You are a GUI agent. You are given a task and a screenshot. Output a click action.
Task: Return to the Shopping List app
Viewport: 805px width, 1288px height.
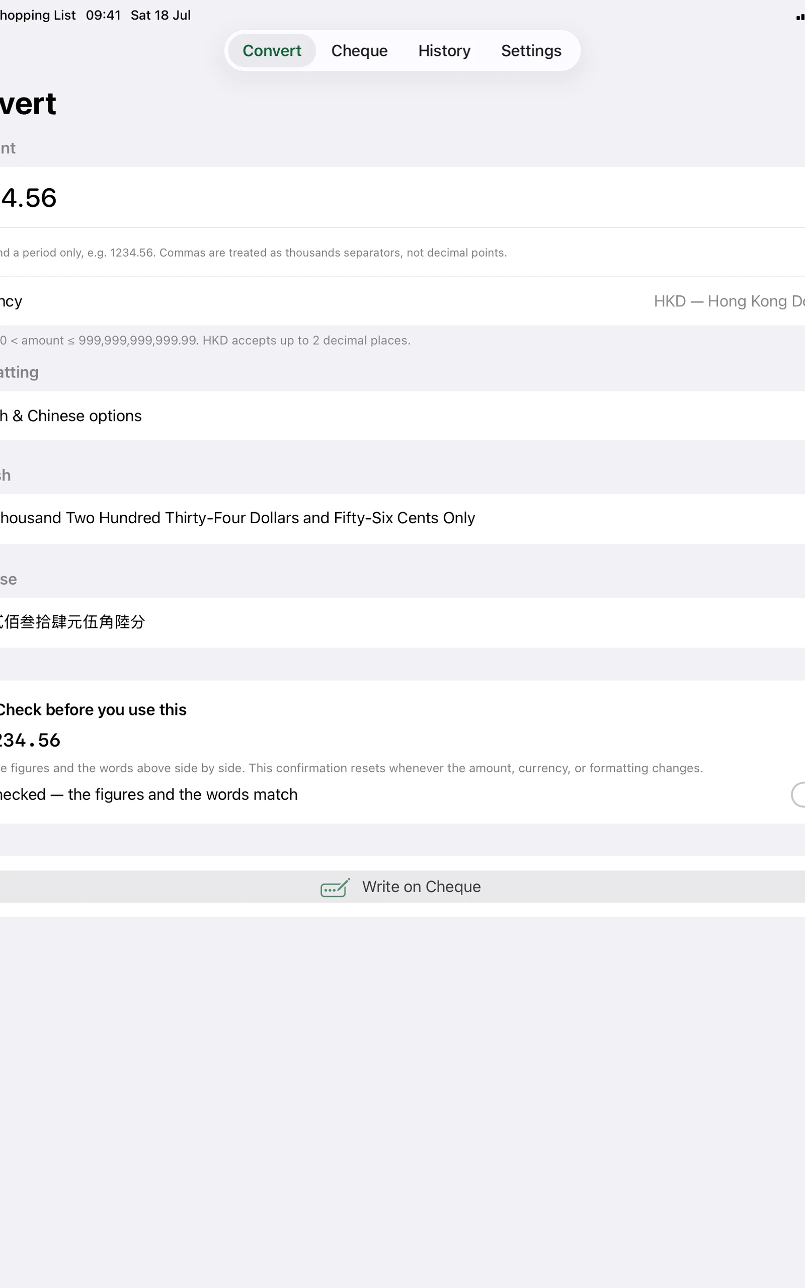coord(38,15)
